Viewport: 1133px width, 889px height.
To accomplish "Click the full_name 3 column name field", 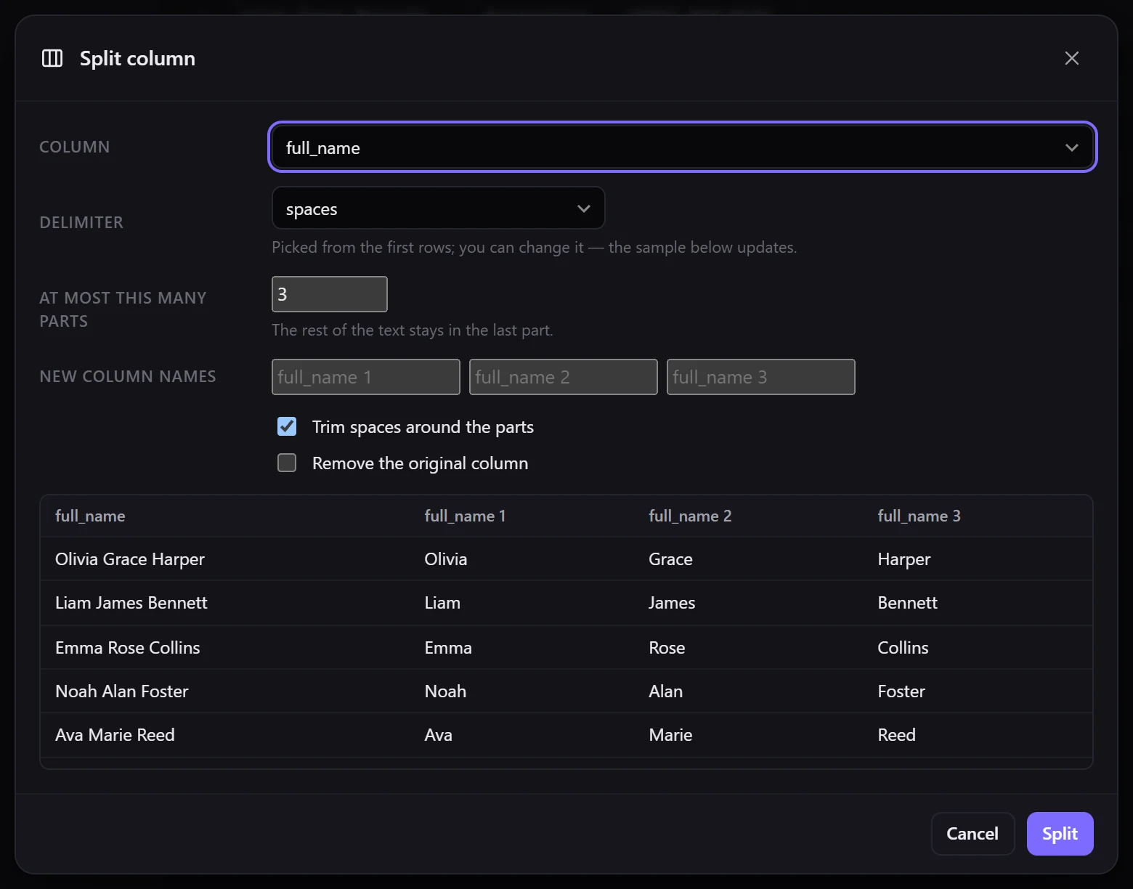I will (760, 377).
